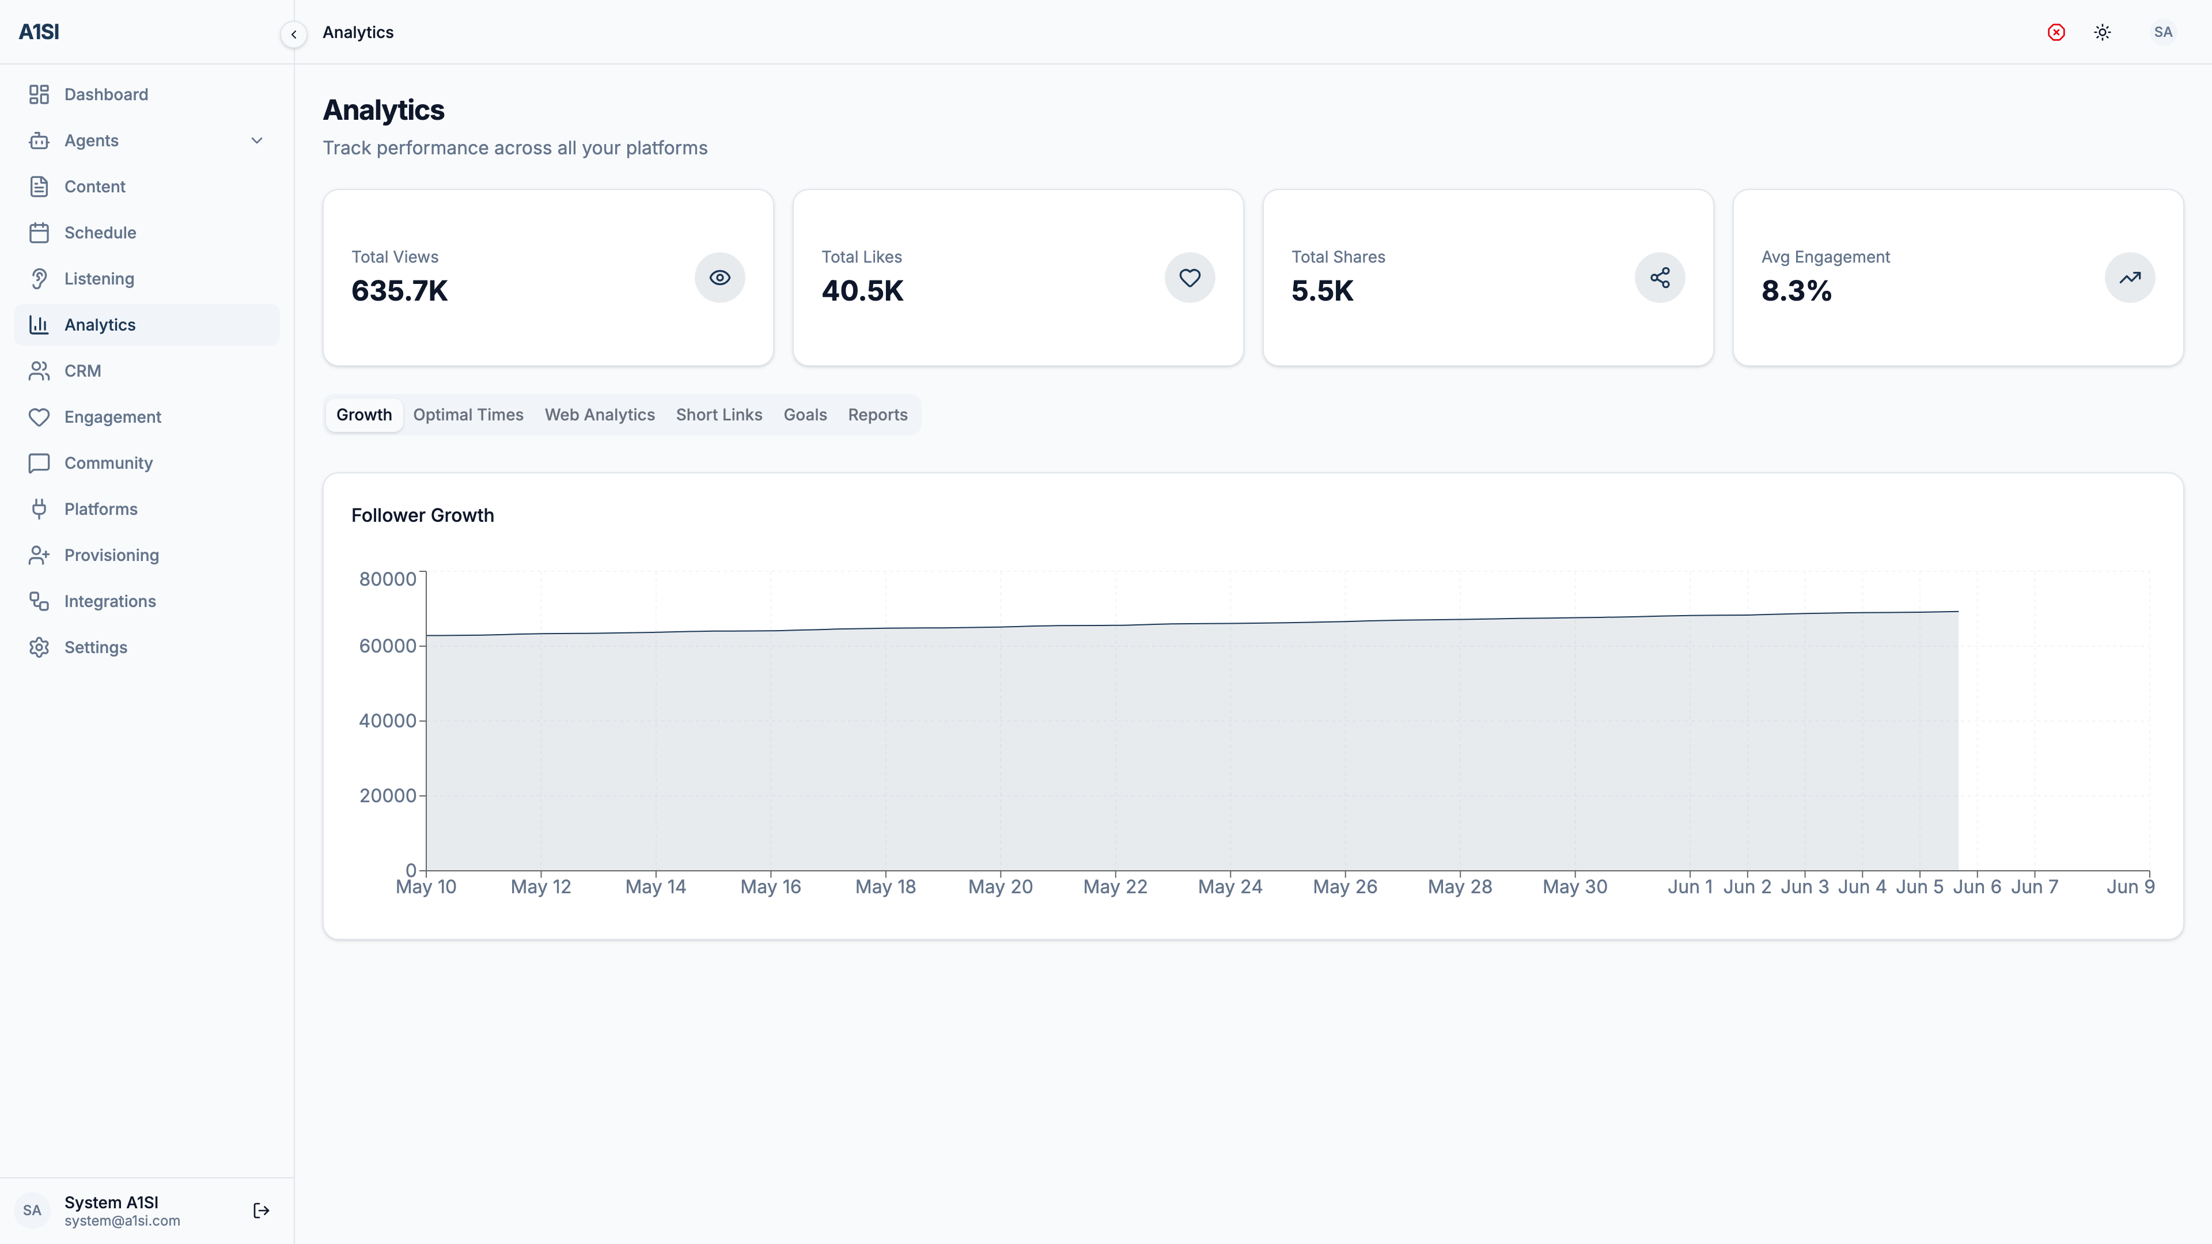Click the eye icon on Total Views card
2212x1244 pixels.
pos(719,277)
